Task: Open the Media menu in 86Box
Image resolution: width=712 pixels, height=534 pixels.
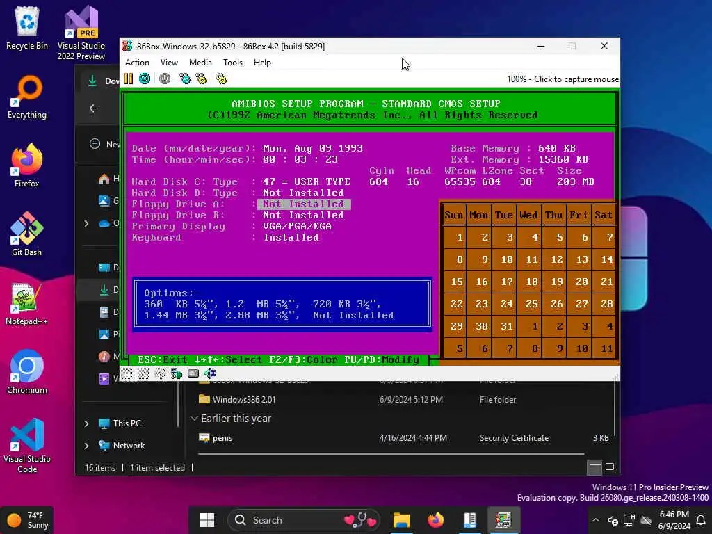Action: click(x=200, y=63)
